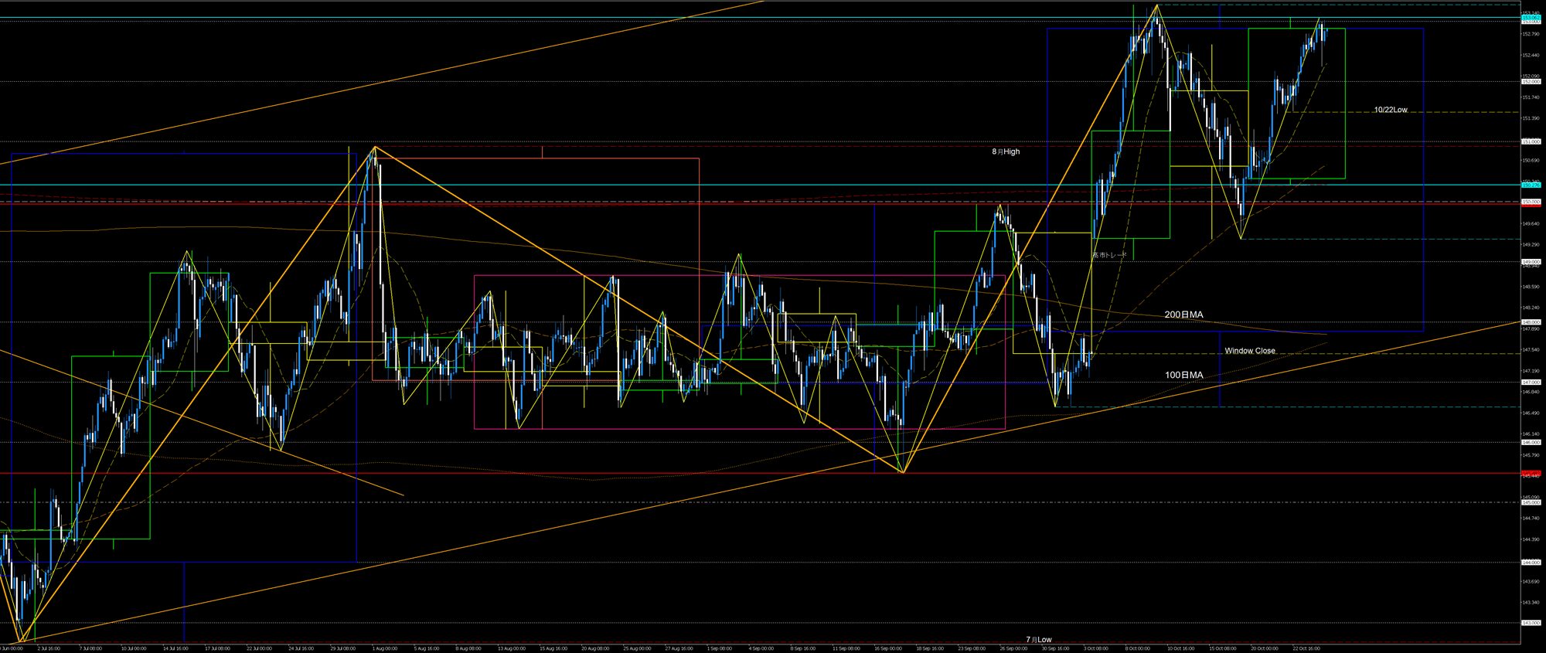This screenshot has width=1546, height=653.
Task: Select the 7月Low label near bottom
Action: pos(1039,640)
